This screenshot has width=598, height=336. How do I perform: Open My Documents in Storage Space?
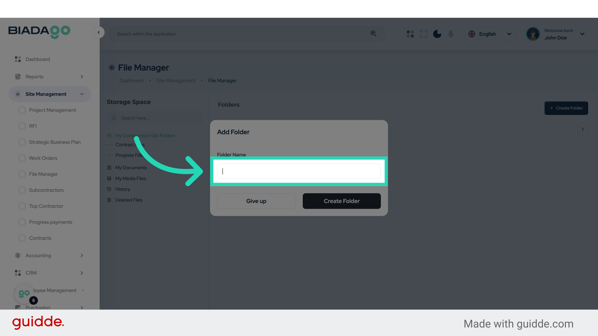coord(131,168)
